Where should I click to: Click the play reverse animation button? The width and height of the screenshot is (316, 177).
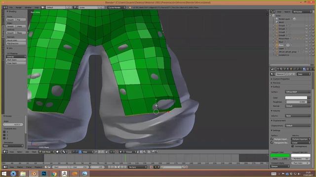coord(116,167)
